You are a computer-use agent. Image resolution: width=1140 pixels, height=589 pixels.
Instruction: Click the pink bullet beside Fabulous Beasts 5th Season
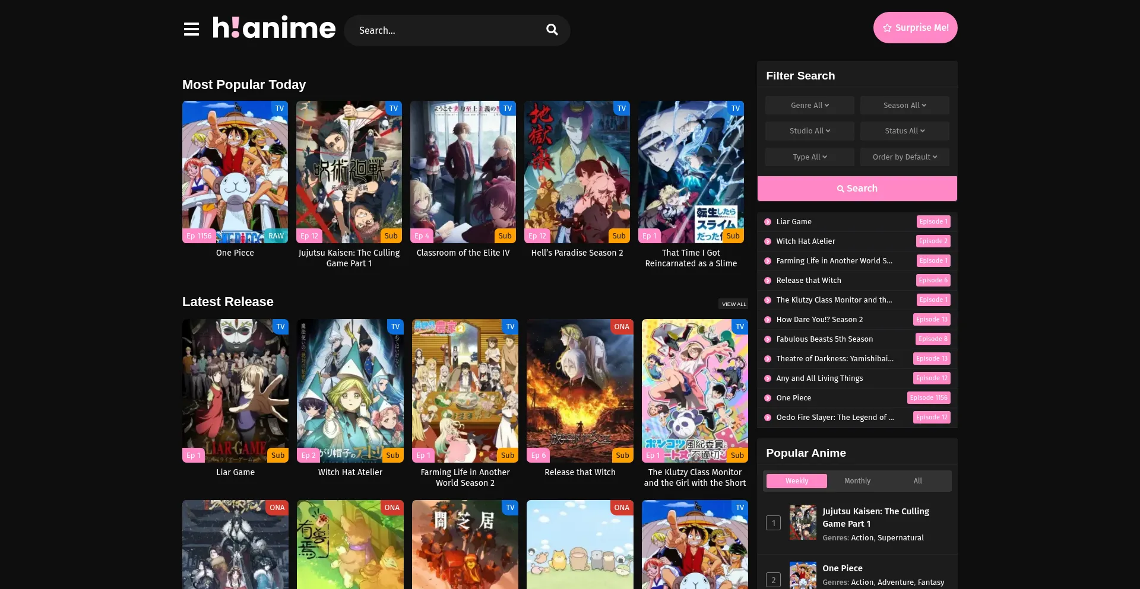click(x=768, y=339)
